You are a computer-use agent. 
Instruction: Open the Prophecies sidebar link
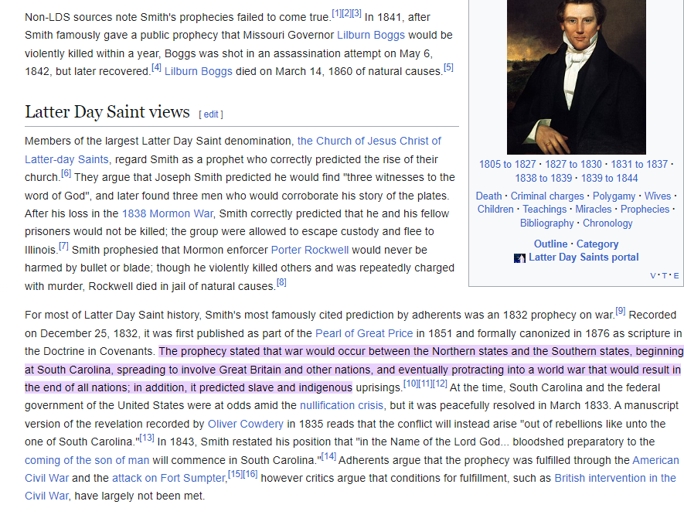pos(645,209)
